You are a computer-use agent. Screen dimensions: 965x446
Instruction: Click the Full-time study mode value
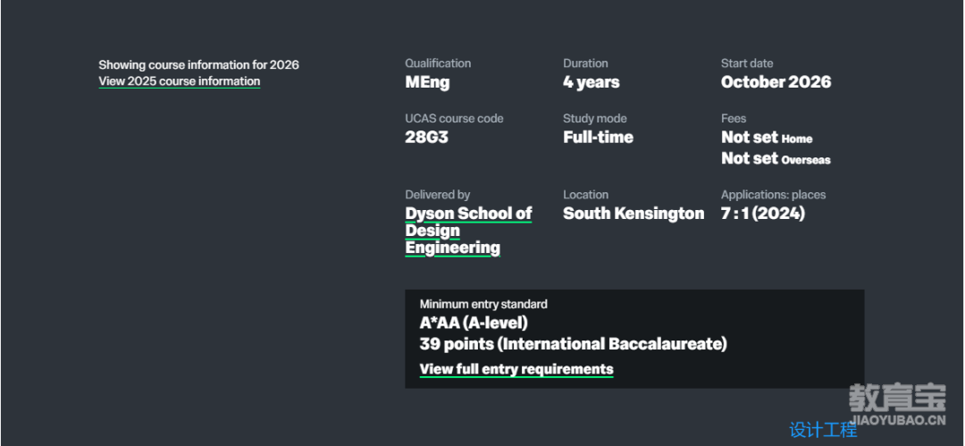(x=598, y=138)
